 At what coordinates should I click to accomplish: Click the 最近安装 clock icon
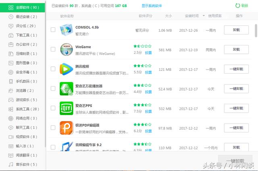pyautogui.click(x=11, y=16)
